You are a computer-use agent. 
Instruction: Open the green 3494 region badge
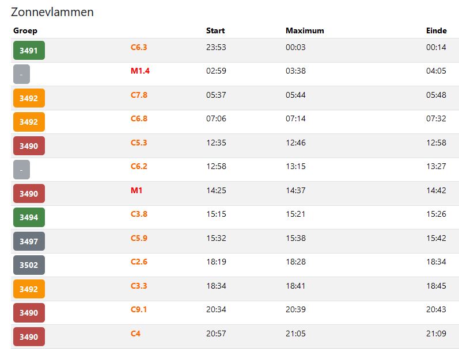click(28, 217)
